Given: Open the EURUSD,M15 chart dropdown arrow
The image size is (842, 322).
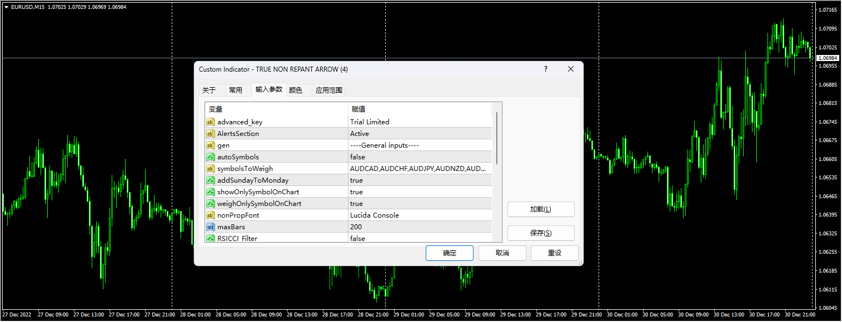Looking at the screenshot, I should [6, 7].
